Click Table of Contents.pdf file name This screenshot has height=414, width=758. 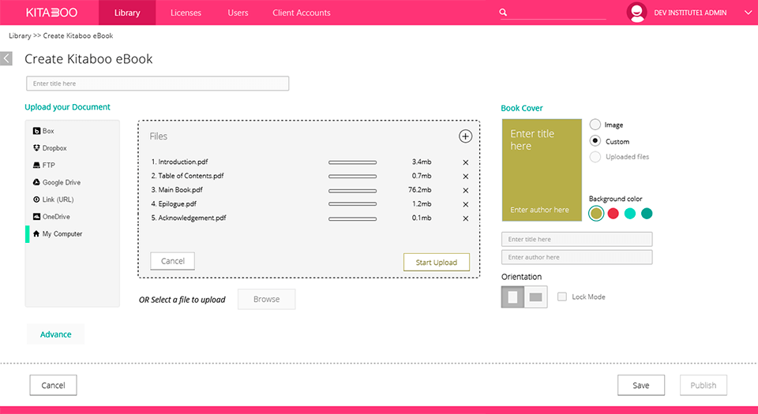pos(191,176)
